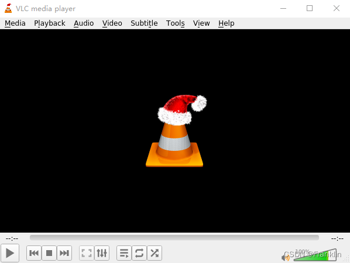Open the Playback menu
The height and width of the screenshot is (263, 350).
coord(50,23)
